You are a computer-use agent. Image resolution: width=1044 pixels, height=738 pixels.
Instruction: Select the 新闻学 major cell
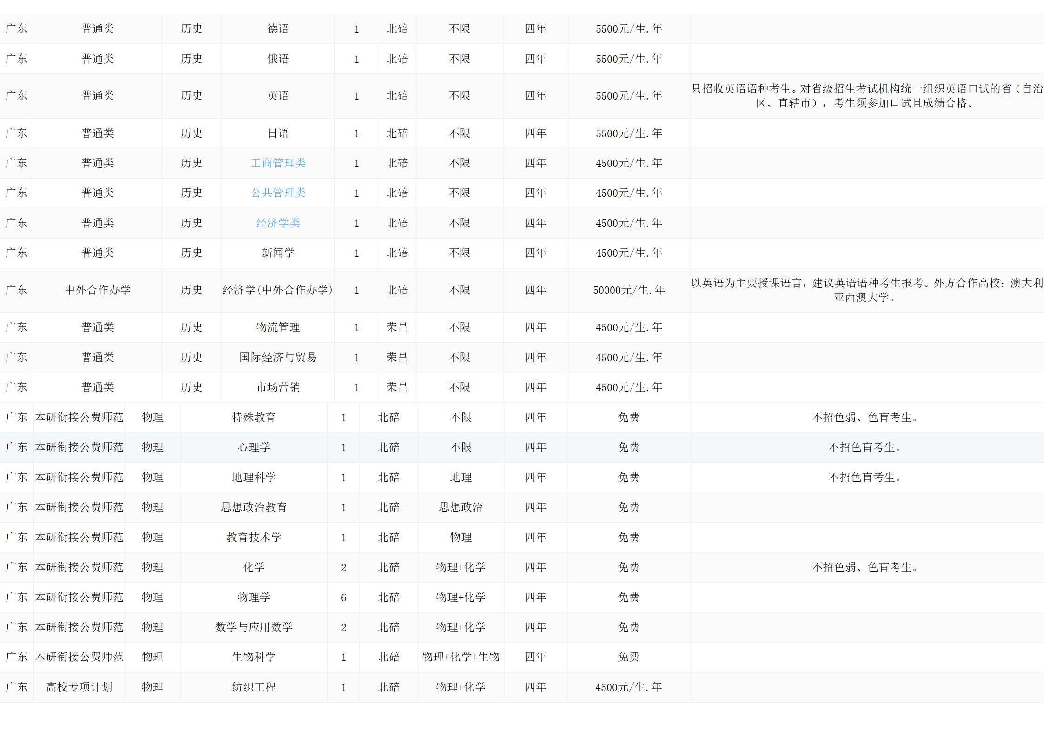pos(278,253)
